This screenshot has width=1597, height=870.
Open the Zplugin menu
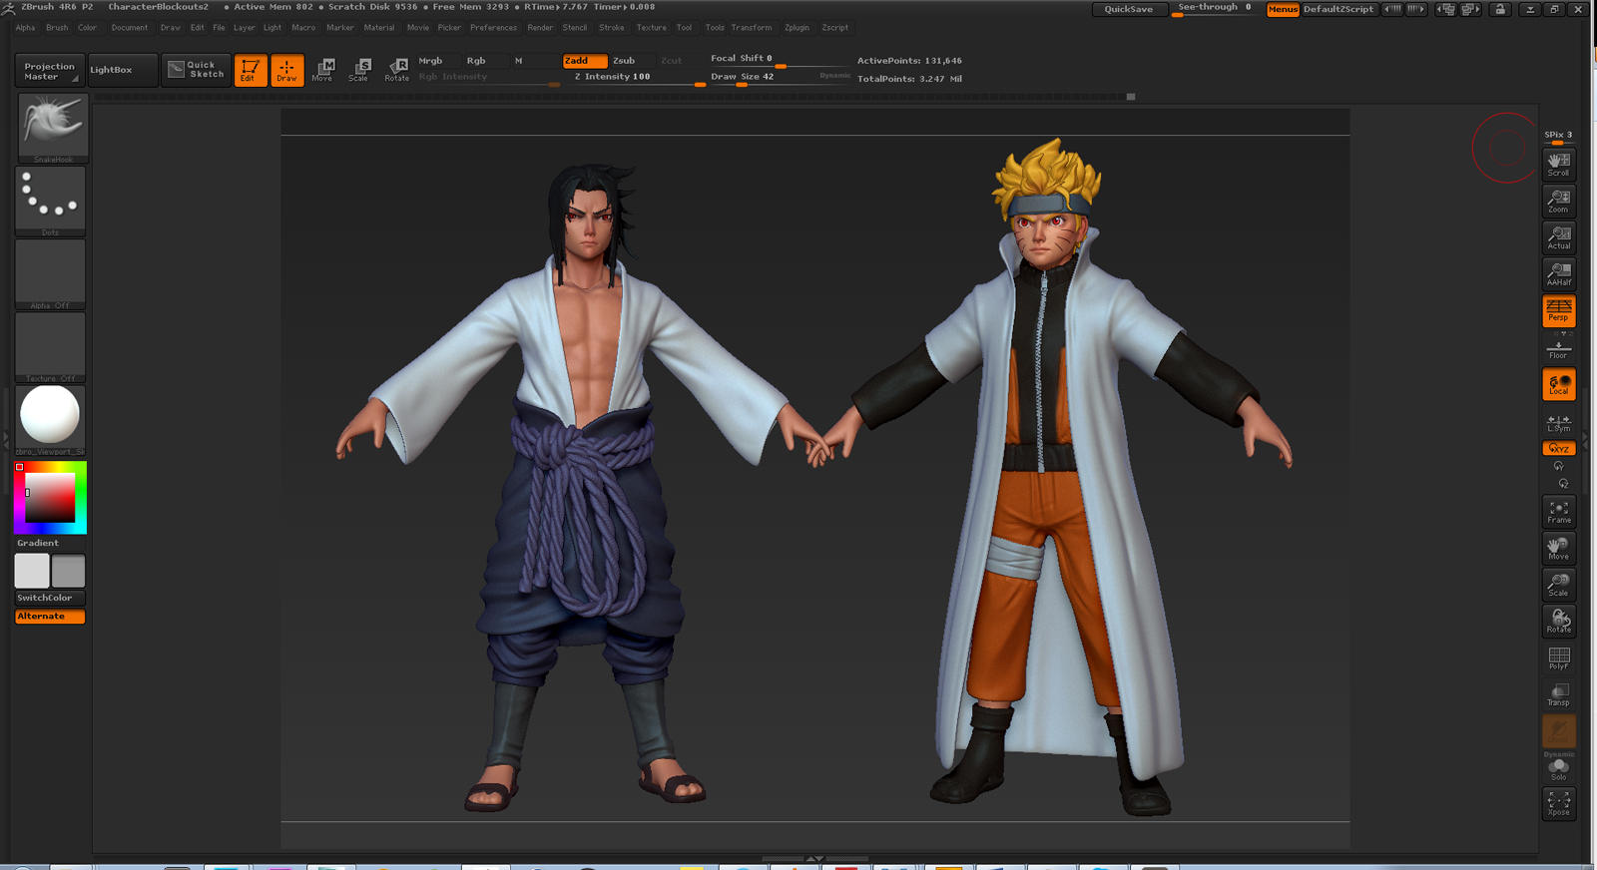tap(797, 28)
